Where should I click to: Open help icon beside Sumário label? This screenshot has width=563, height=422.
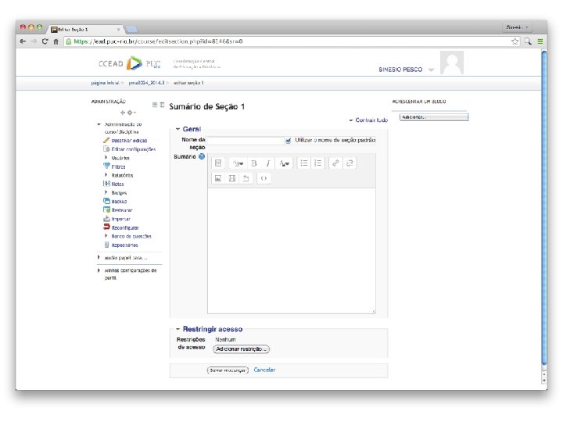tap(202, 156)
